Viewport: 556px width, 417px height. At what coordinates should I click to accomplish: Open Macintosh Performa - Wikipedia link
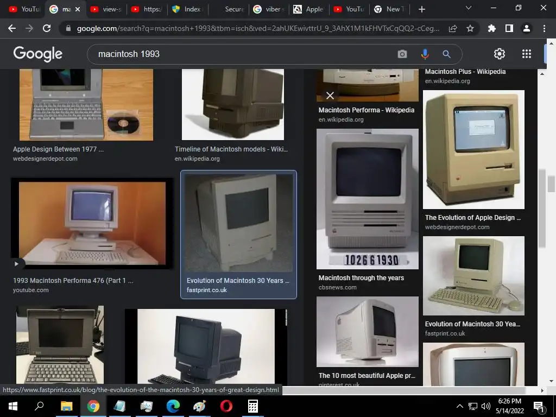(367, 110)
